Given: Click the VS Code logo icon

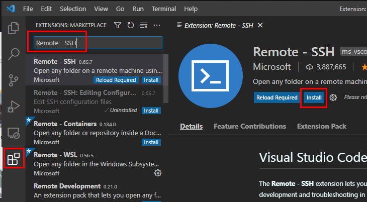Looking at the screenshot, I should coord(11,9).
